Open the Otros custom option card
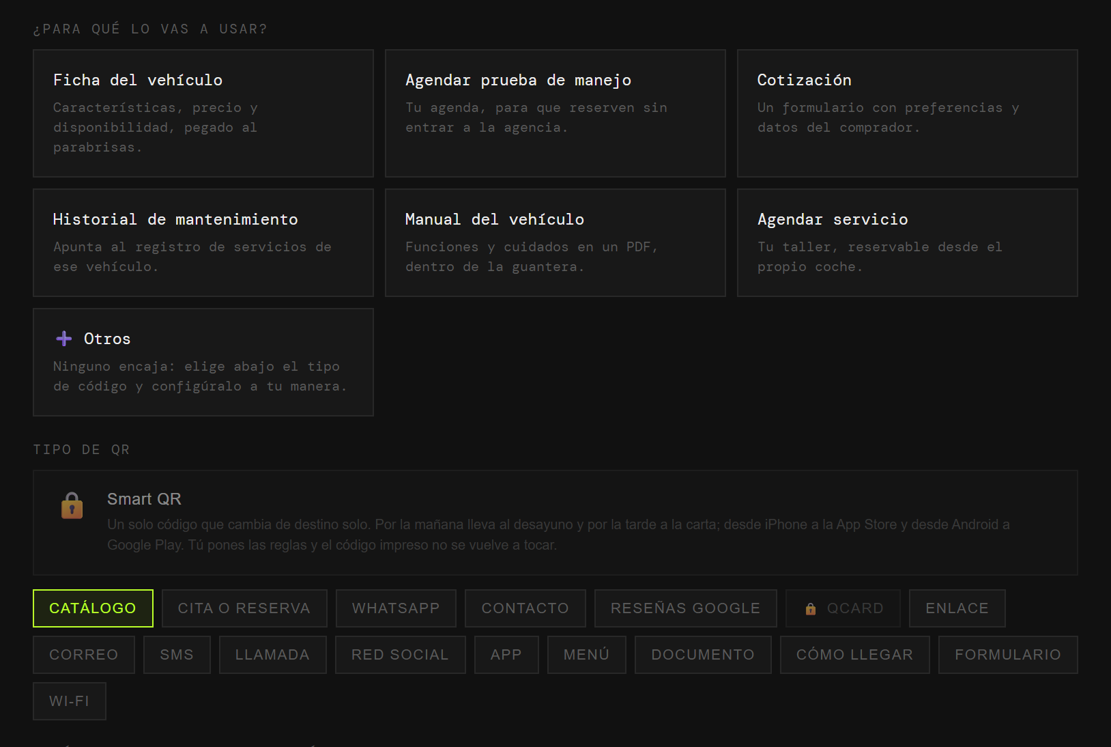Viewport: 1111px width, 747px height. pyautogui.click(x=203, y=363)
